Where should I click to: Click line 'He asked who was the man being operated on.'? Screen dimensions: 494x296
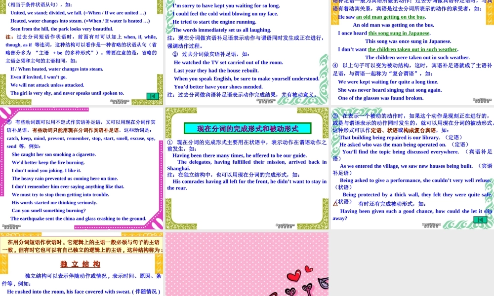coord(393,145)
